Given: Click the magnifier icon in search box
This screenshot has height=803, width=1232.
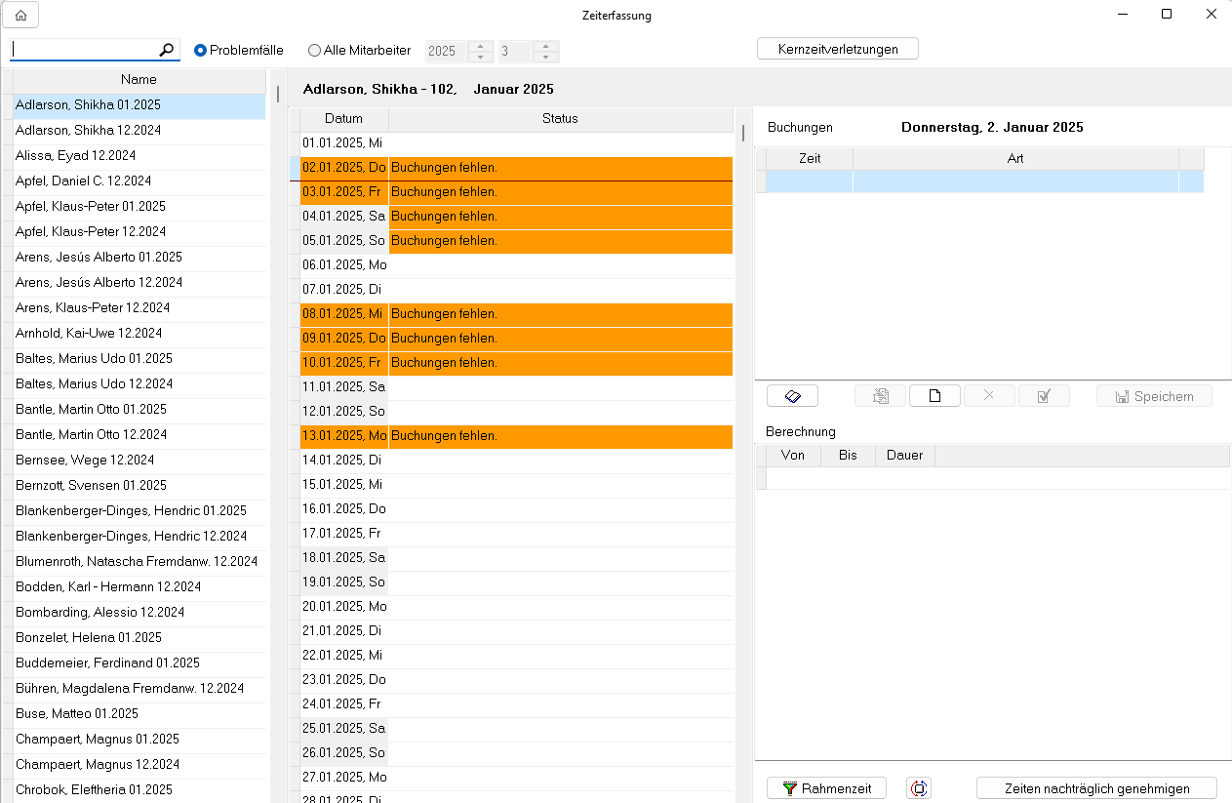Looking at the screenshot, I should 167,50.
